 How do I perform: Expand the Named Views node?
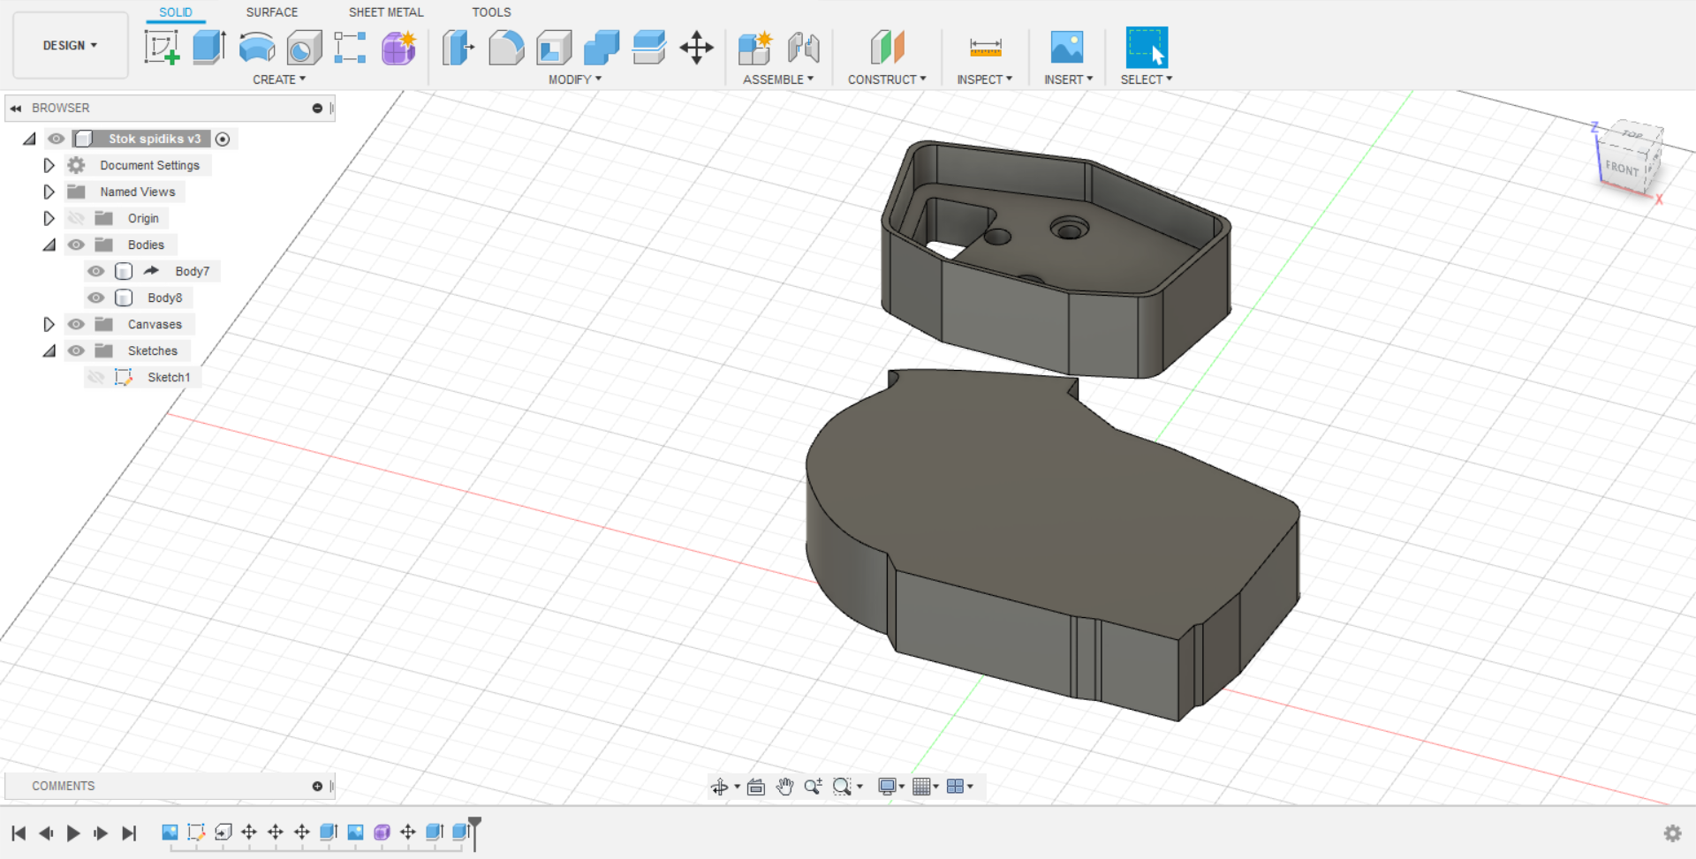49,192
